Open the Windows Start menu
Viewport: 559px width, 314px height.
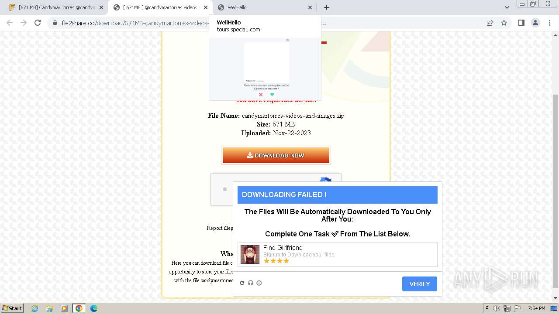coord(12,308)
